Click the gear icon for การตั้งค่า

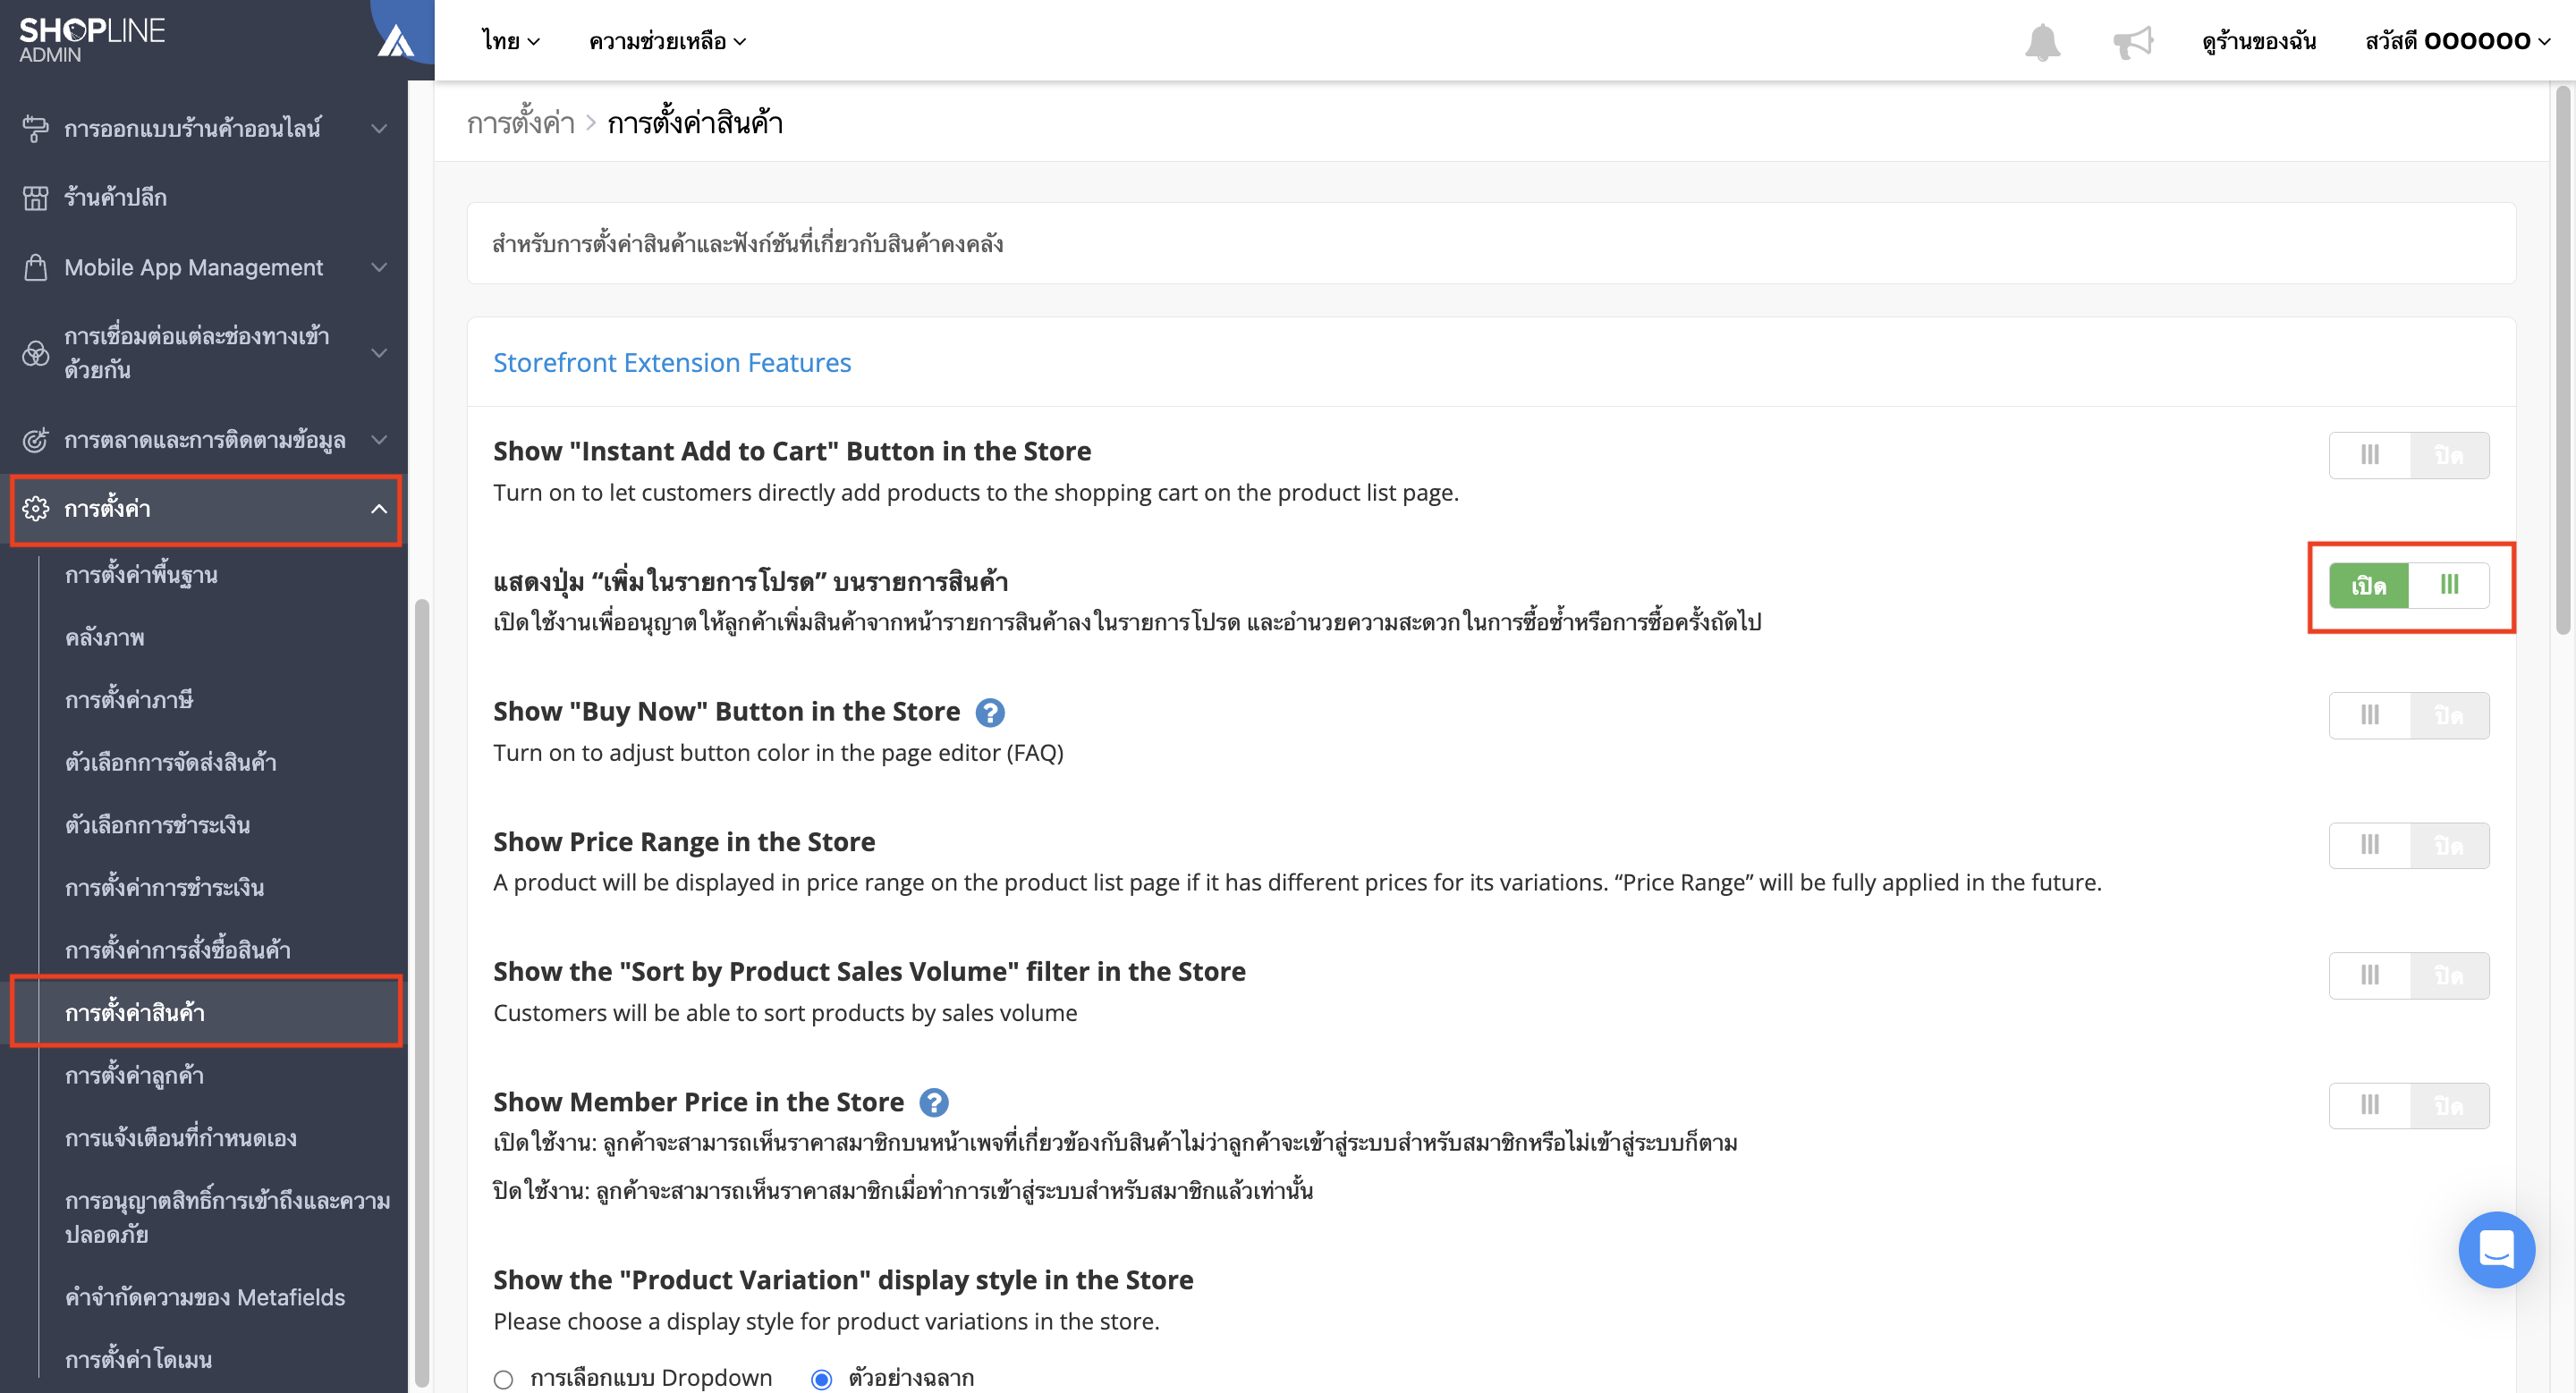36,509
